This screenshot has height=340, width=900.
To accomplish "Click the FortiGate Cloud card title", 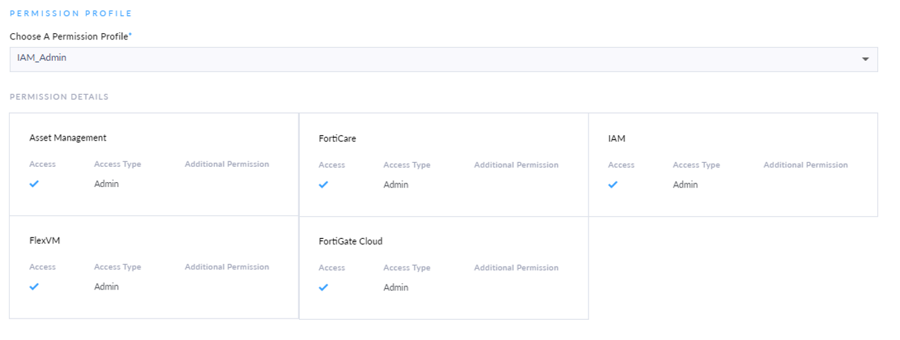I will tap(350, 241).
